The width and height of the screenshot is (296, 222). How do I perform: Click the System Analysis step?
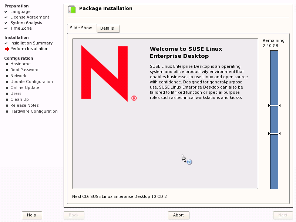[x=26, y=23]
